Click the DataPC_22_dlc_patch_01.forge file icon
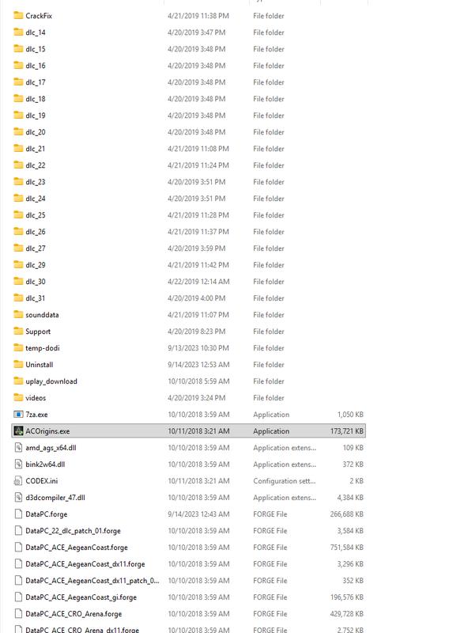468x633 pixels. pyautogui.click(x=18, y=530)
